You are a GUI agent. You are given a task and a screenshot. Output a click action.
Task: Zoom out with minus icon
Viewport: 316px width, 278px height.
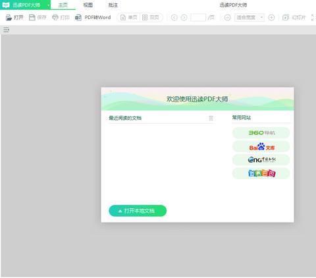[x=228, y=17]
